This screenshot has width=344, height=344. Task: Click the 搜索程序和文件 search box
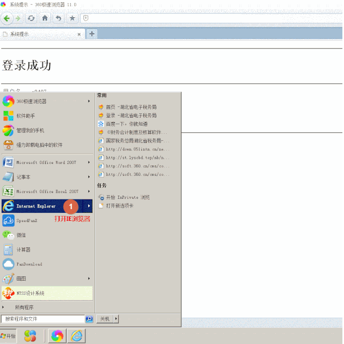pyautogui.click(x=43, y=319)
